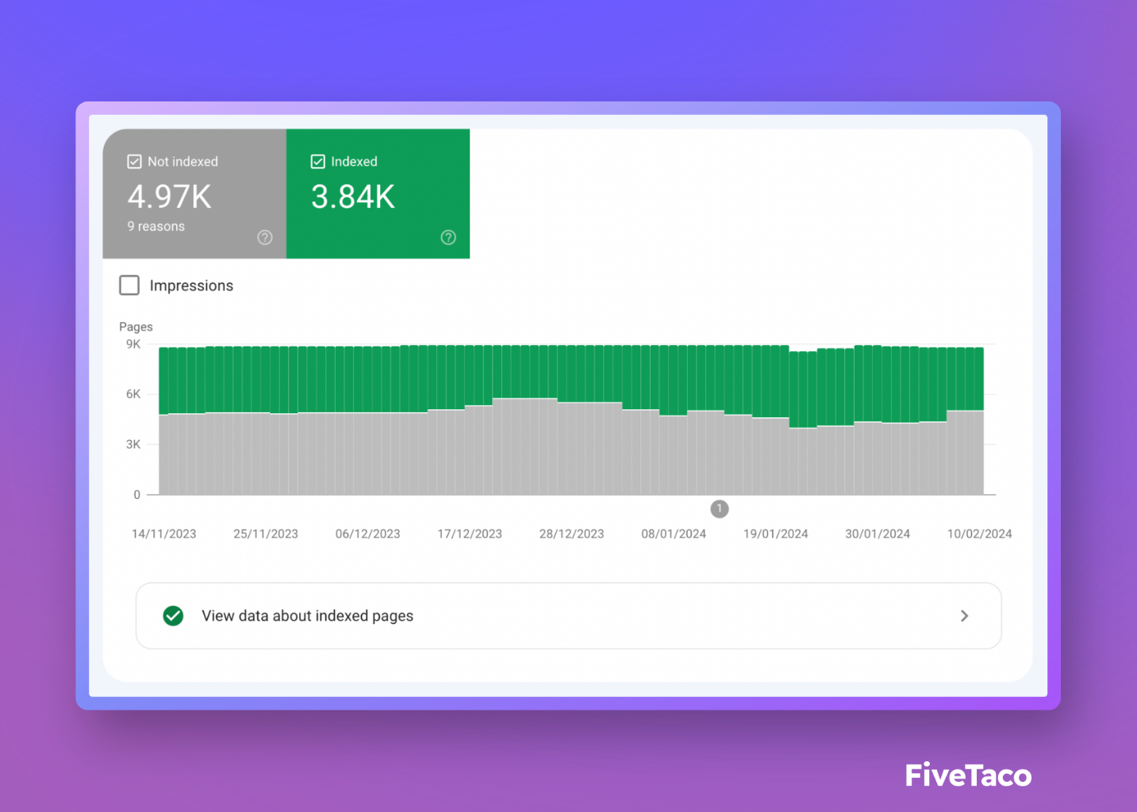Click the 14/11/2023 date label
The height and width of the screenshot is (812, 1137).
(164, 534)
